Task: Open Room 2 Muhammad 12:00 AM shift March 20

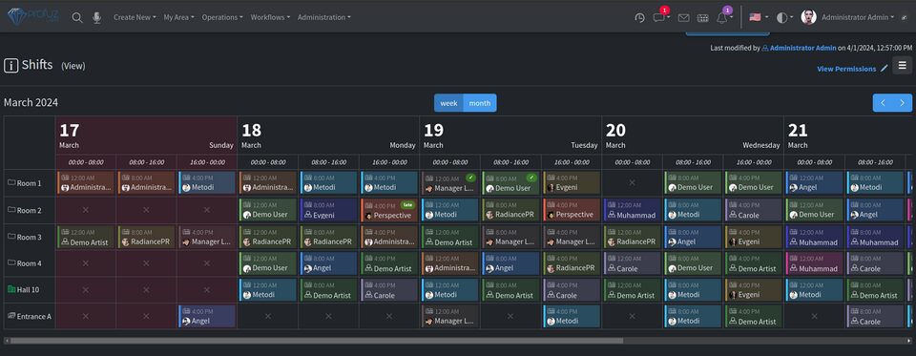Action: [x=633, y=210]
